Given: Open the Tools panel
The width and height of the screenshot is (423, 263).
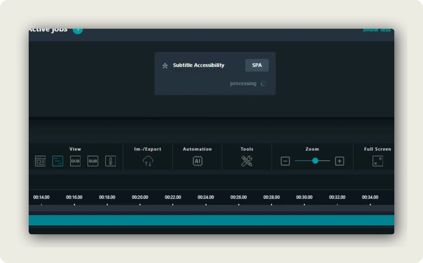Looking at the screenshot, I should tap(247, 161).
